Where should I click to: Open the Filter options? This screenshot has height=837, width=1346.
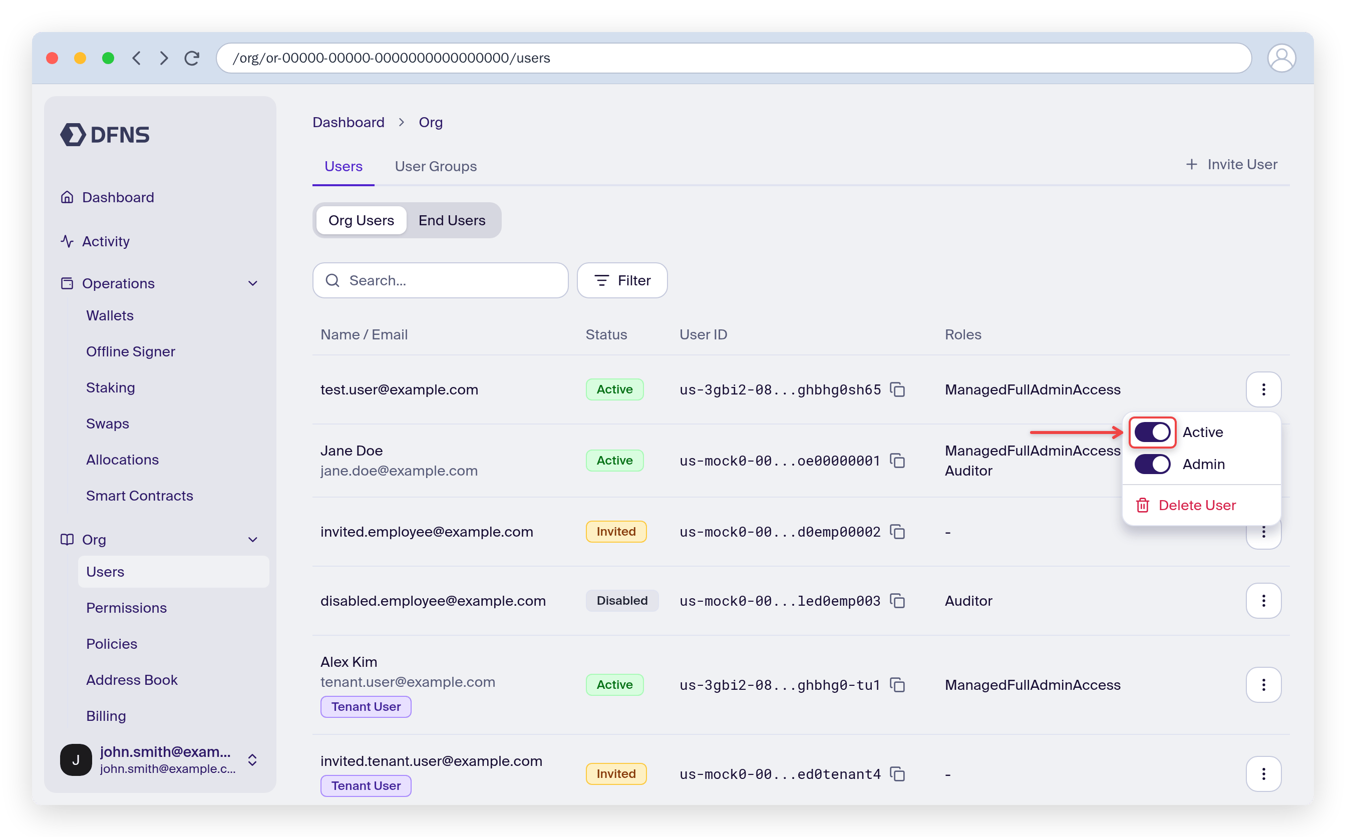coord(622,281)
